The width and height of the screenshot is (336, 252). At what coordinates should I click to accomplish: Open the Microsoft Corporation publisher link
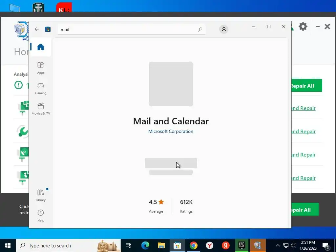click(x=171, y=131)
